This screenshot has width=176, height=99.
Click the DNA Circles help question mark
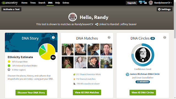tap(165, 37)
